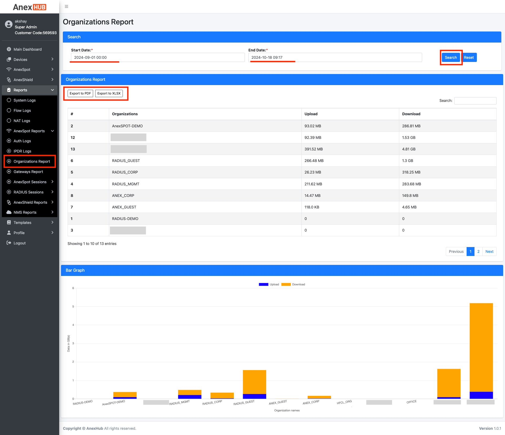Screen dimensions: 505x435
Task: Click the AnexShield link icon
Action: pos(9,80)
